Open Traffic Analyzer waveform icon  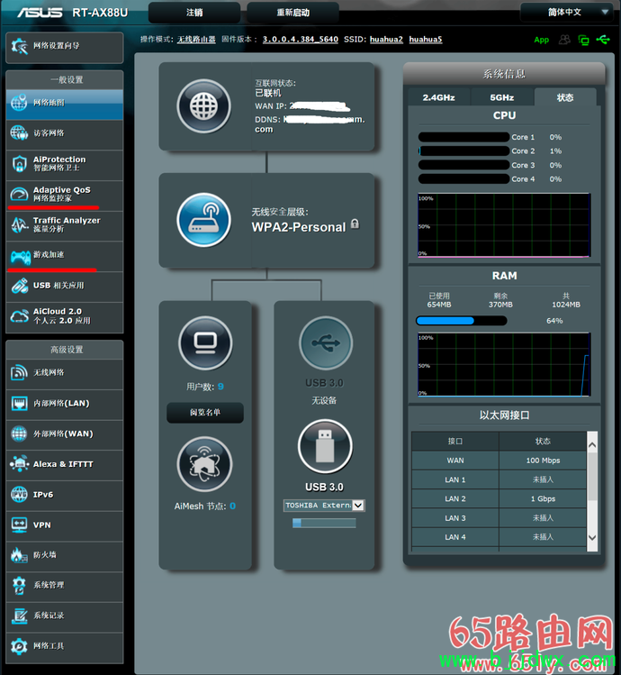tap(20, 224)
